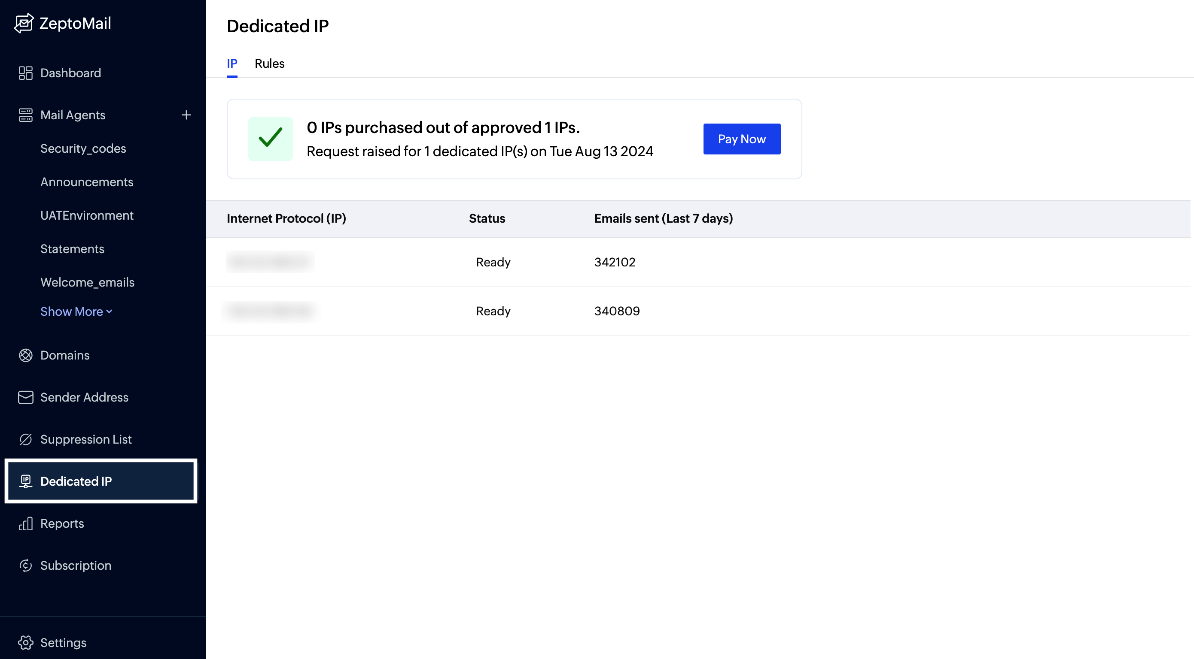The image size is (1194, 659).
Task: Click the Mail Agents server icon
Action: pyautogui.click(x=25, y=115)
